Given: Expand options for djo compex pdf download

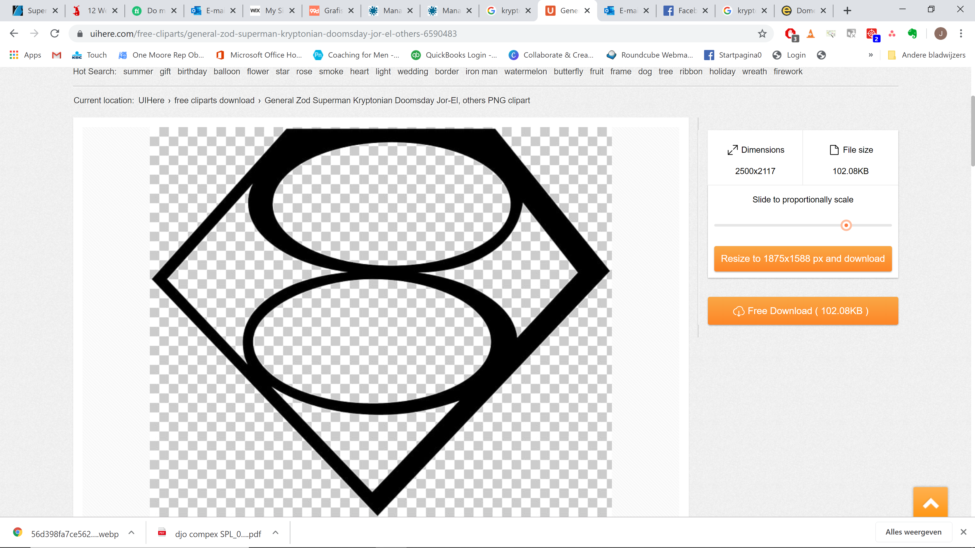Looking at the screenshot, I should (x=275, y=533).
